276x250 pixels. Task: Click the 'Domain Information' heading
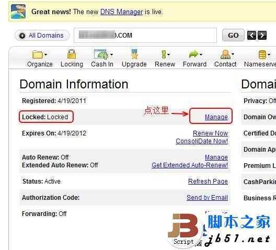[x=74, y=84]
